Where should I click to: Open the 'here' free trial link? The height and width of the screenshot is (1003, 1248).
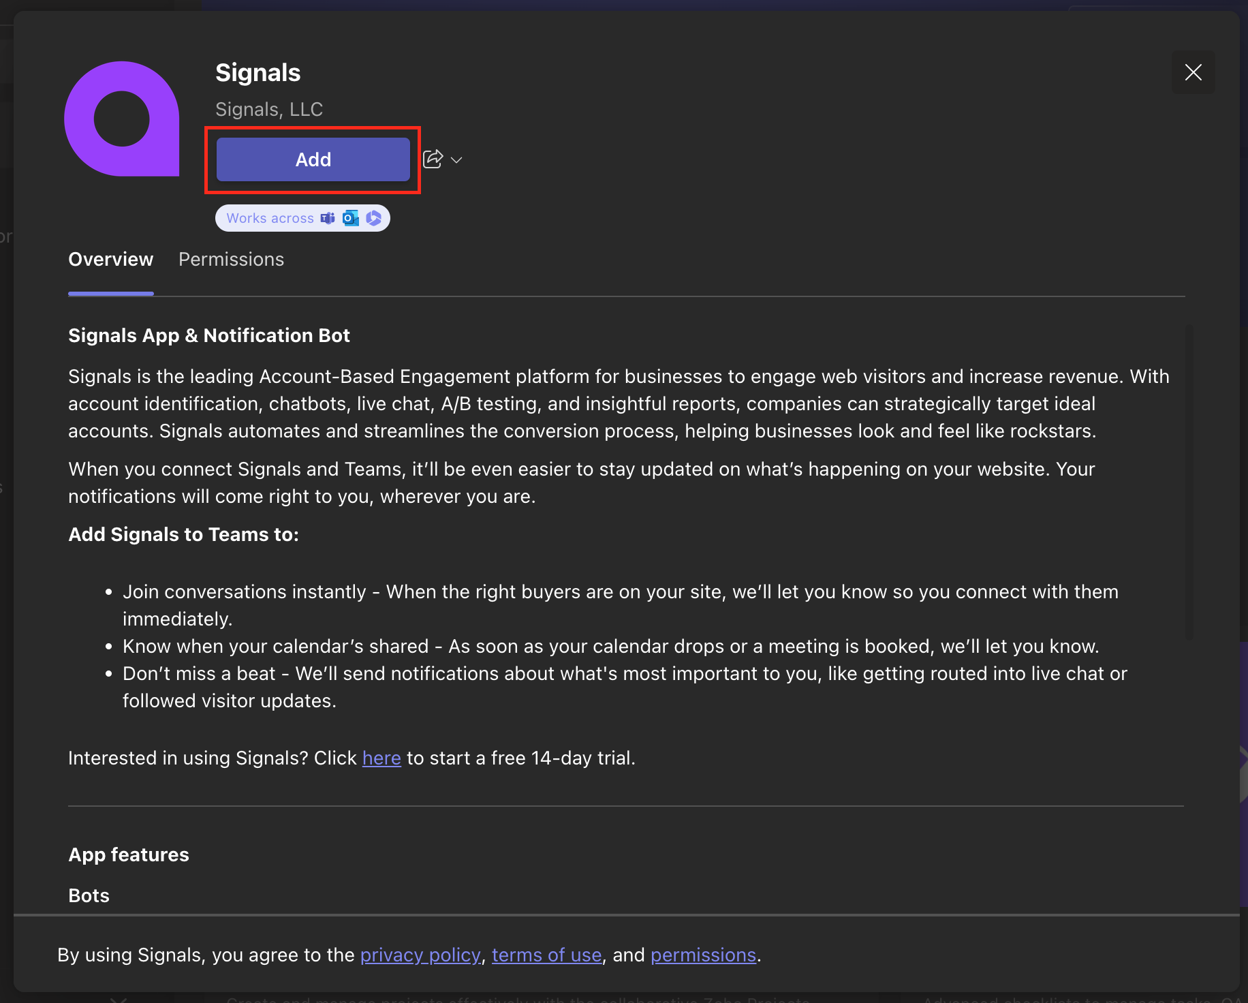[381, 758]
